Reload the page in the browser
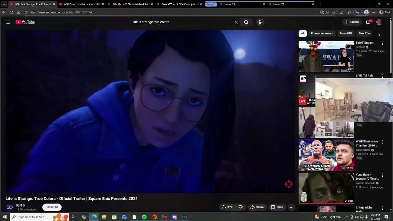This screenshot has height=221, width=393. pyautogui.click(x=11, y=12)
